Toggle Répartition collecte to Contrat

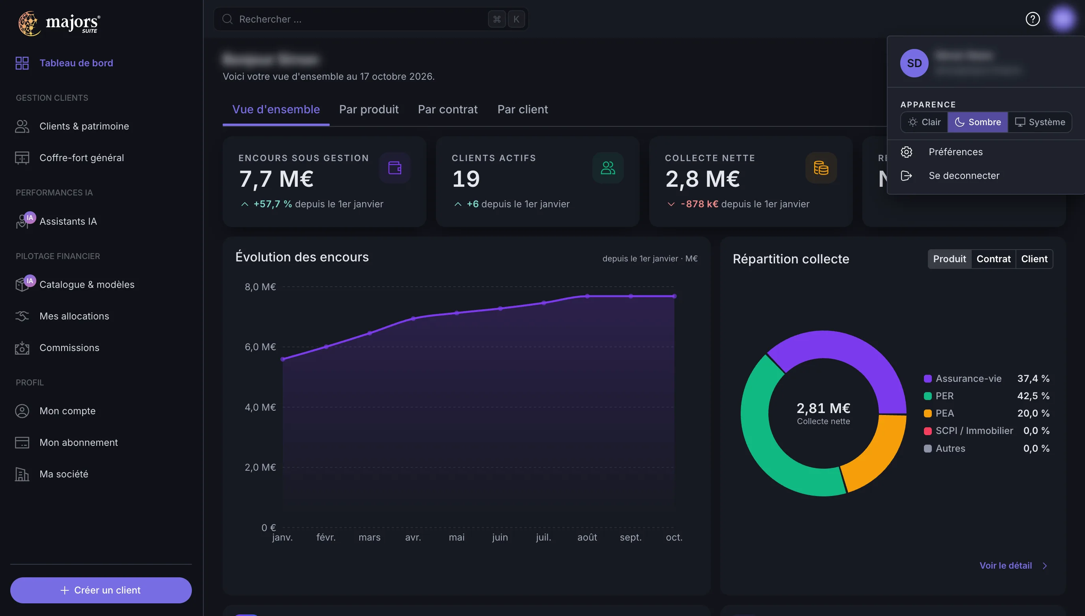[x=993, y=259]
